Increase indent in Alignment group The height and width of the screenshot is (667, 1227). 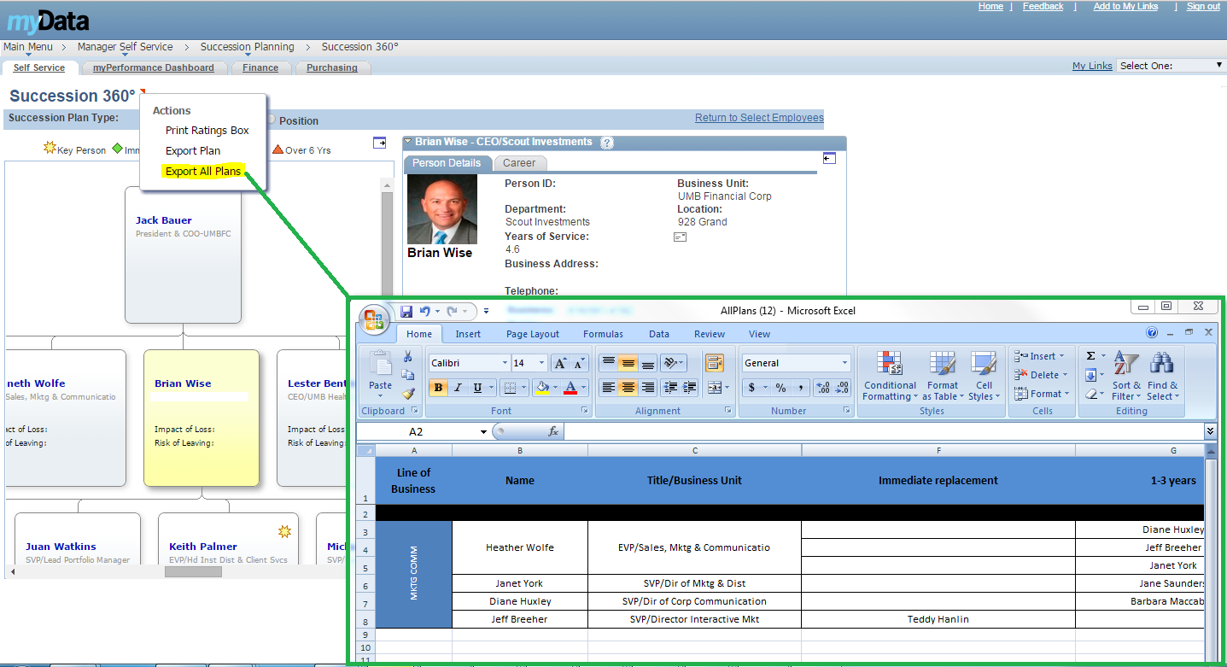pos(690,388)
